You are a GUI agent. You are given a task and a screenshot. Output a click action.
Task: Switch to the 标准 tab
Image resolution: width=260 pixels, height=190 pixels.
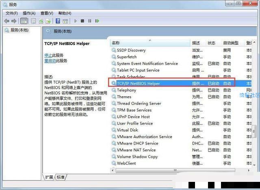(61, 177)
